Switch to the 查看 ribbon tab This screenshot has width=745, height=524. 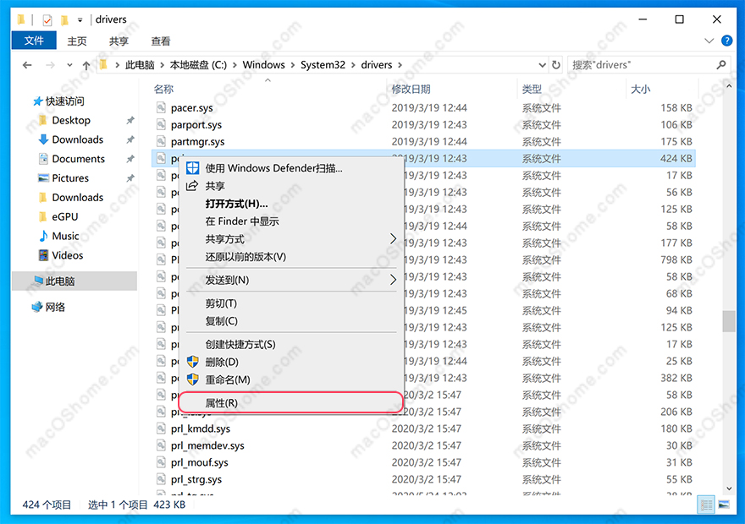tap(161, 41)
